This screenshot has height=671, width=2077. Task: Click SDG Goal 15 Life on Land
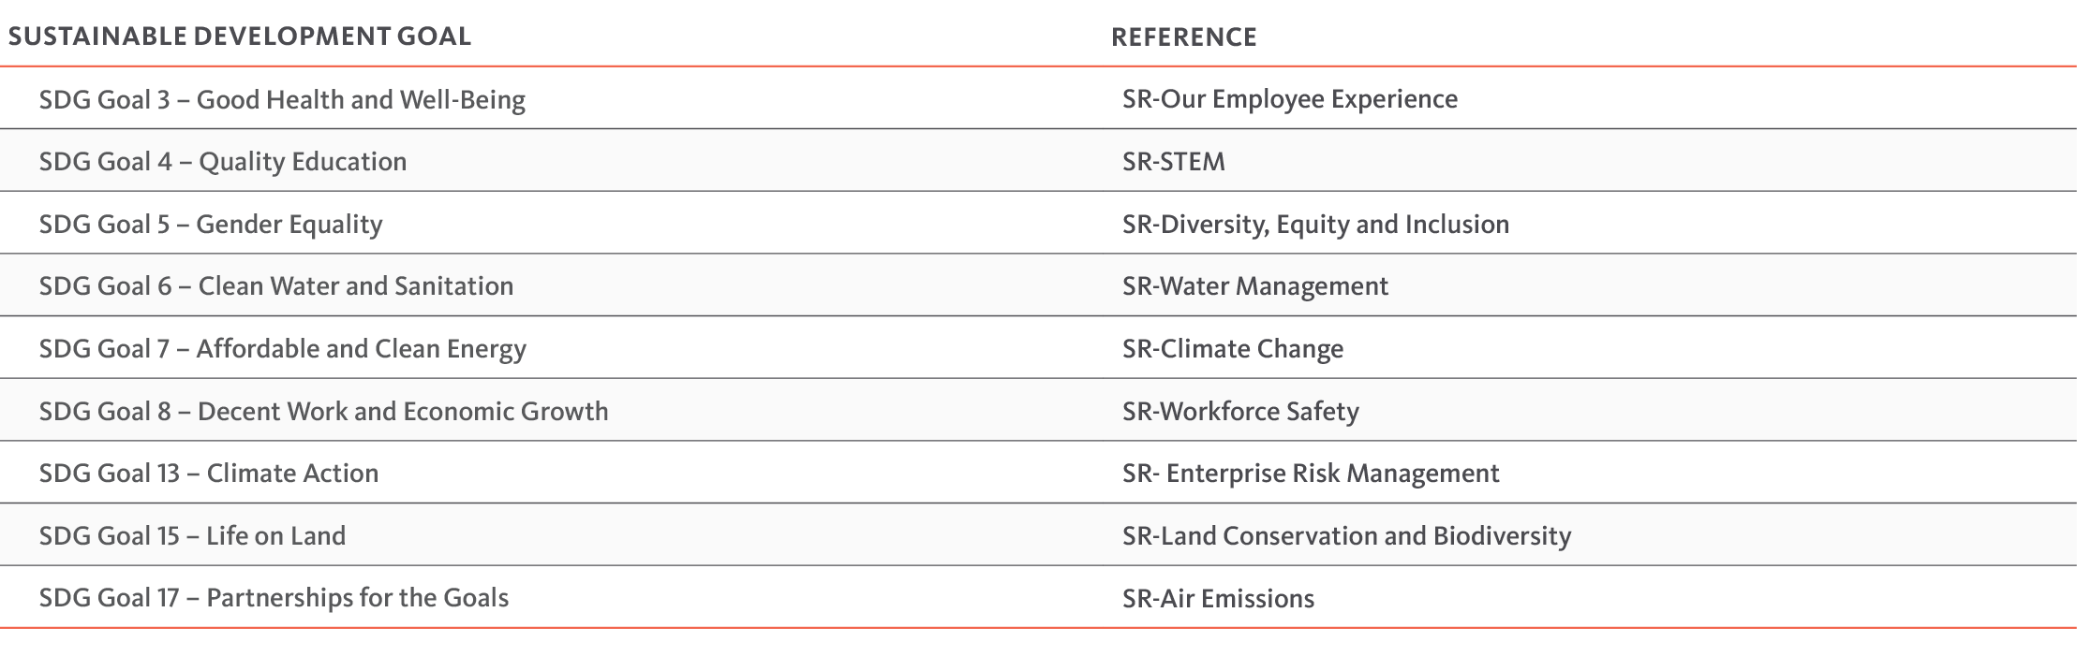pos(192,536)
